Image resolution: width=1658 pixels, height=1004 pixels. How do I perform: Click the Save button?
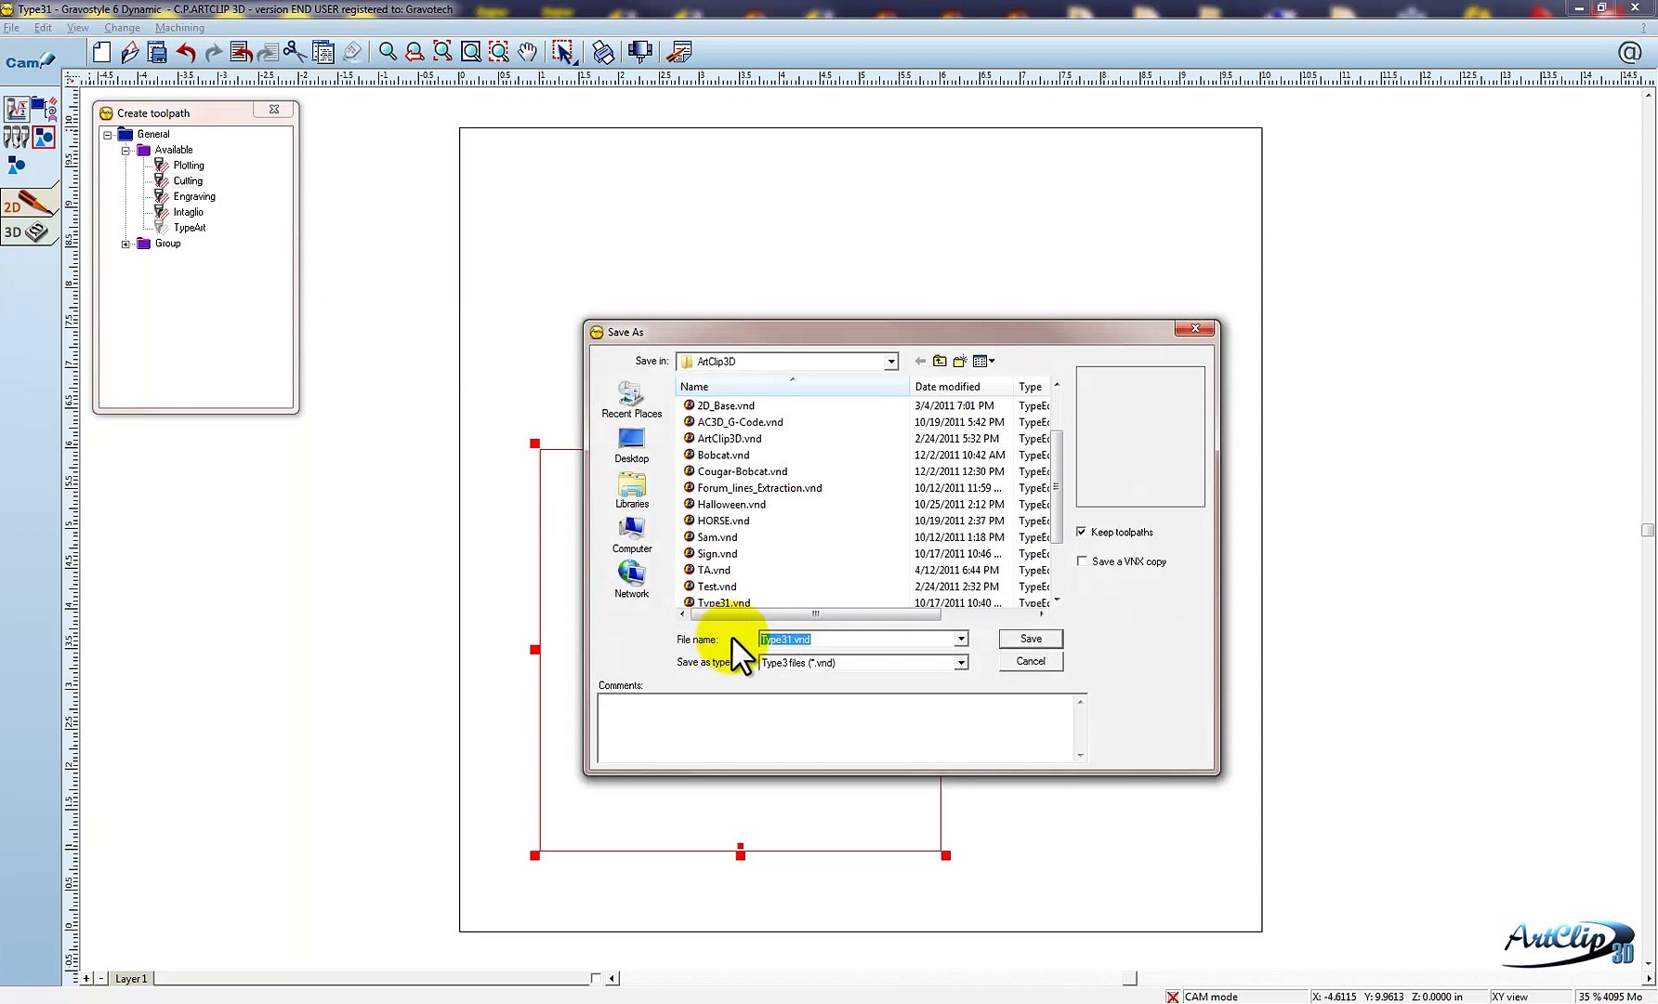1031,639
